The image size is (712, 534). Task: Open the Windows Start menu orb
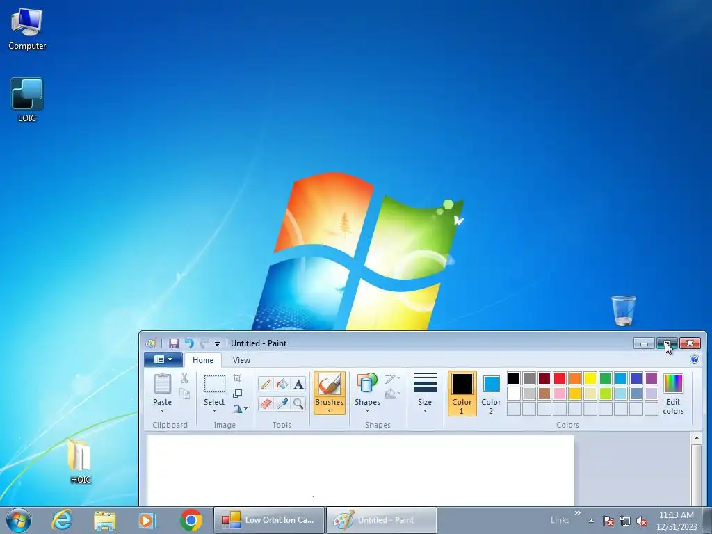pyautogui.click(x=19, y=520)
